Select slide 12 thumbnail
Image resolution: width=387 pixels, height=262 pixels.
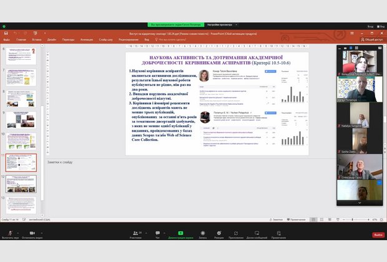tap(21, 184)
